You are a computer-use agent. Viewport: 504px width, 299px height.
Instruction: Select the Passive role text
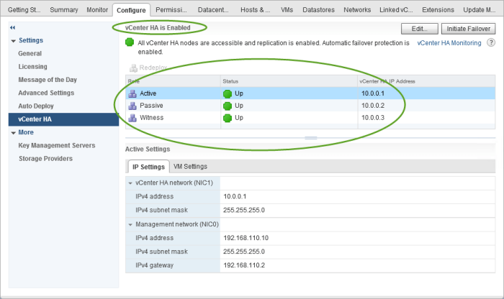(151, 106)
